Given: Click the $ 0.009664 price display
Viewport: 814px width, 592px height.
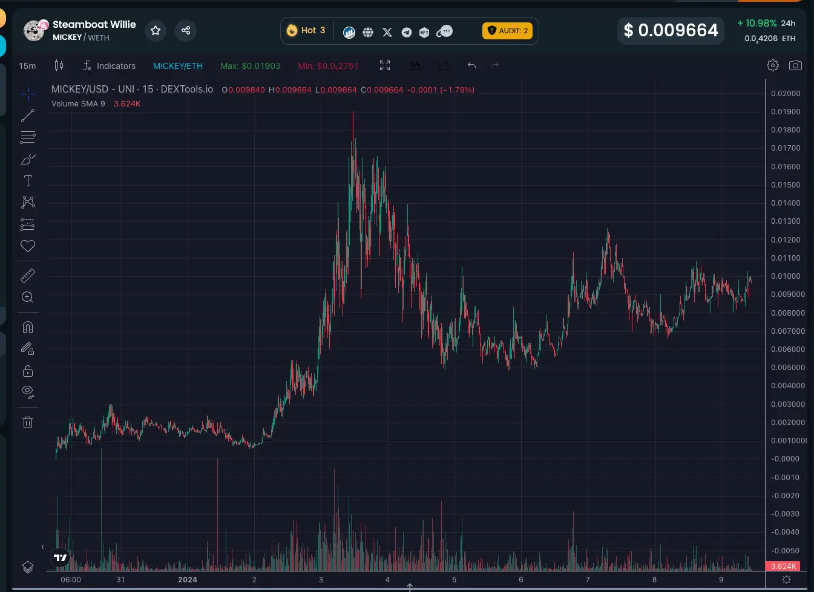Looking at the screenshot, I should (671, 30).
